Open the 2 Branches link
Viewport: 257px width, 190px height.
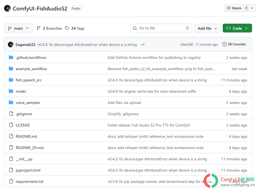click(x=49, y=28)
